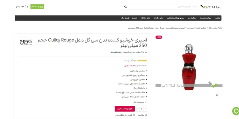Go to خانه in the breadcrumb
The width and height of the screenshot is (239, 119).
(221, 28)
